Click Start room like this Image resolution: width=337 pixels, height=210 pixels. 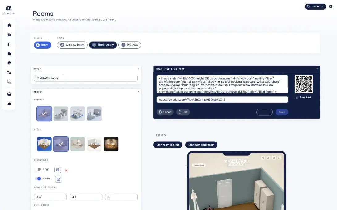[x=168, y=145]
